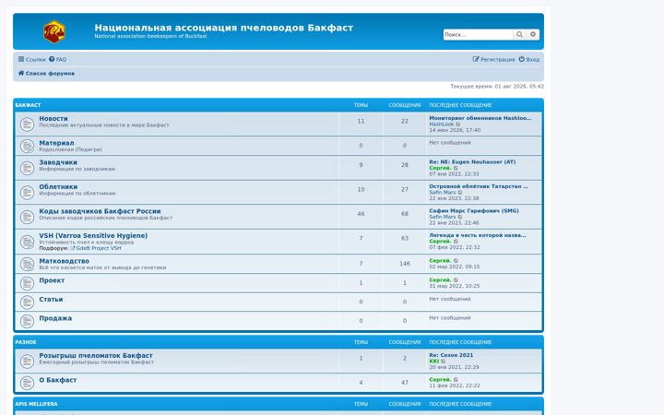
Task: Open Розыгрыш пчеломаток Бакфаст forum
Action: (96, 355)
